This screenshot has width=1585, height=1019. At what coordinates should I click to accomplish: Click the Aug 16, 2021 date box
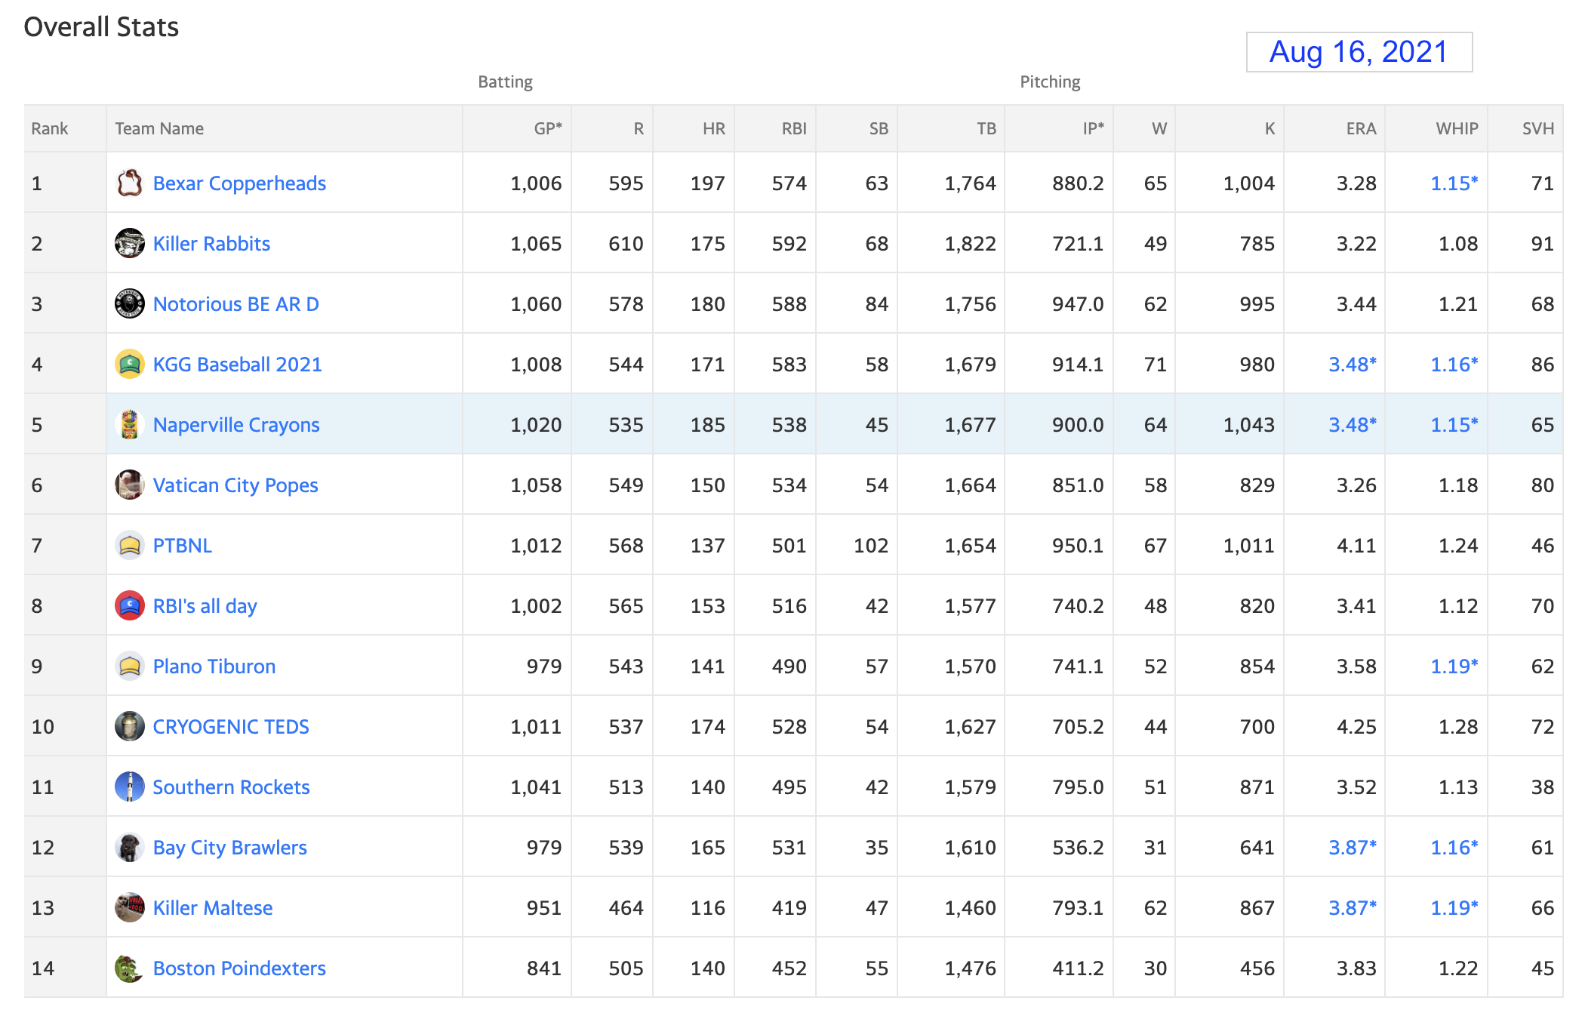pyautogui.click(x=1359, y=52)
